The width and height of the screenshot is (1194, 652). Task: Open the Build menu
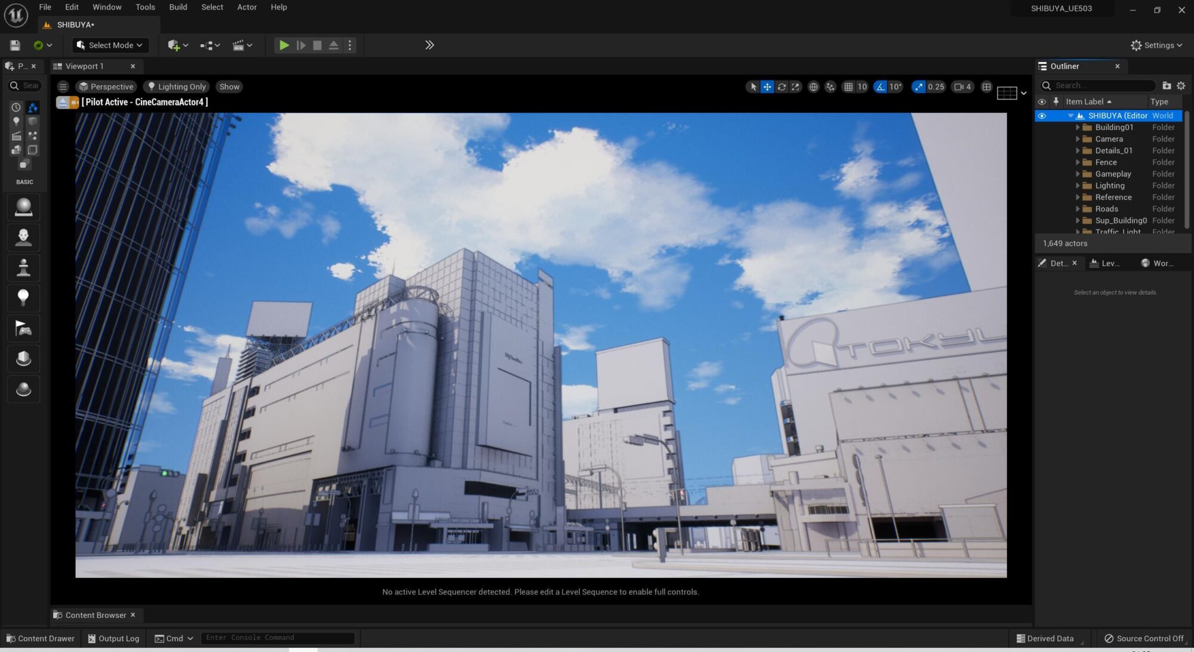click(x=178, y=7)
